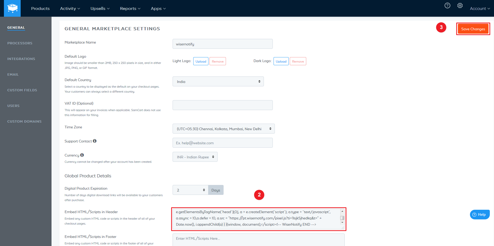This screenshot has height=246, width=494.
Task: Expand the Account menu
Action: click(480, 9)
